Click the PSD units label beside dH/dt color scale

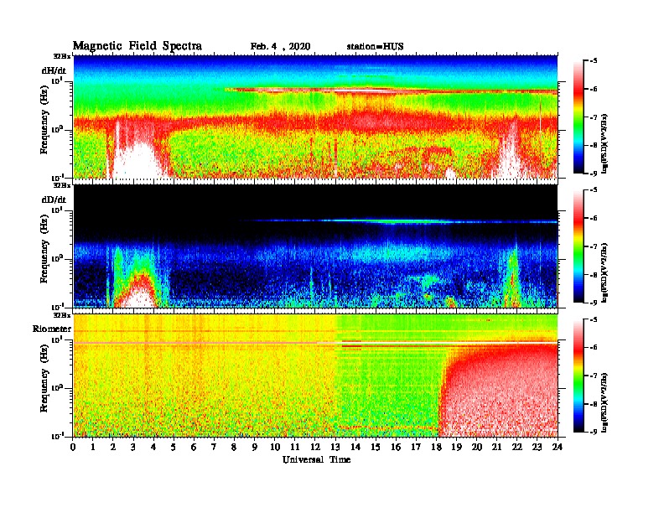coord(604,143)
